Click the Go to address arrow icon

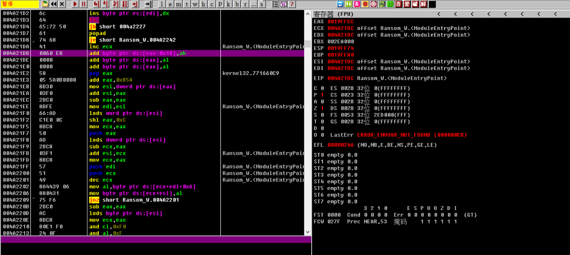pos(148,4)
